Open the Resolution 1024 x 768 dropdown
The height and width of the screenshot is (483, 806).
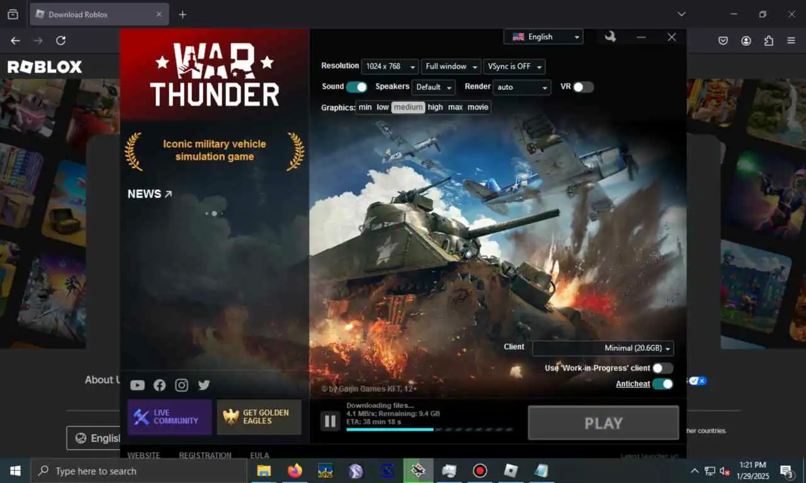click(390, 67)
